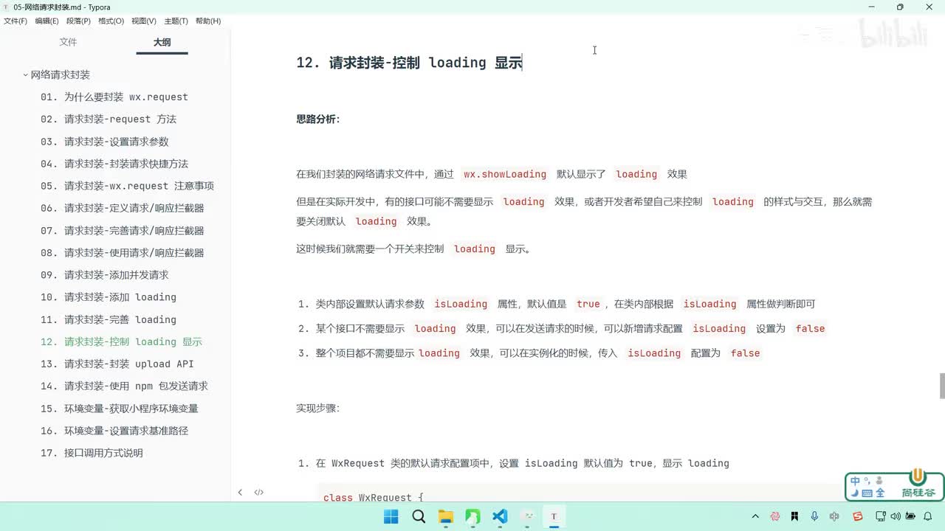The image size is (945, 531).
Task: Open the 视图(V) menu
Action: tap(144, 21)
